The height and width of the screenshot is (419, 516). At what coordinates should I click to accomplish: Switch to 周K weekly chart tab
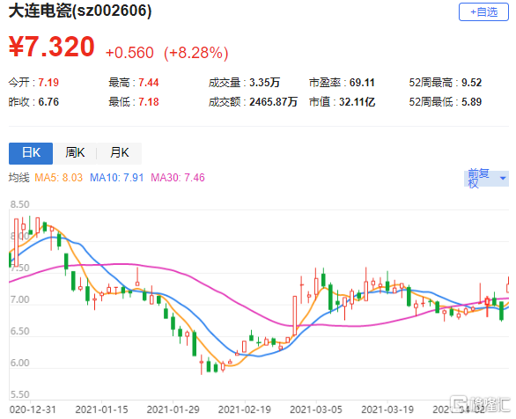pyautogui.click(x=75, y=153)
